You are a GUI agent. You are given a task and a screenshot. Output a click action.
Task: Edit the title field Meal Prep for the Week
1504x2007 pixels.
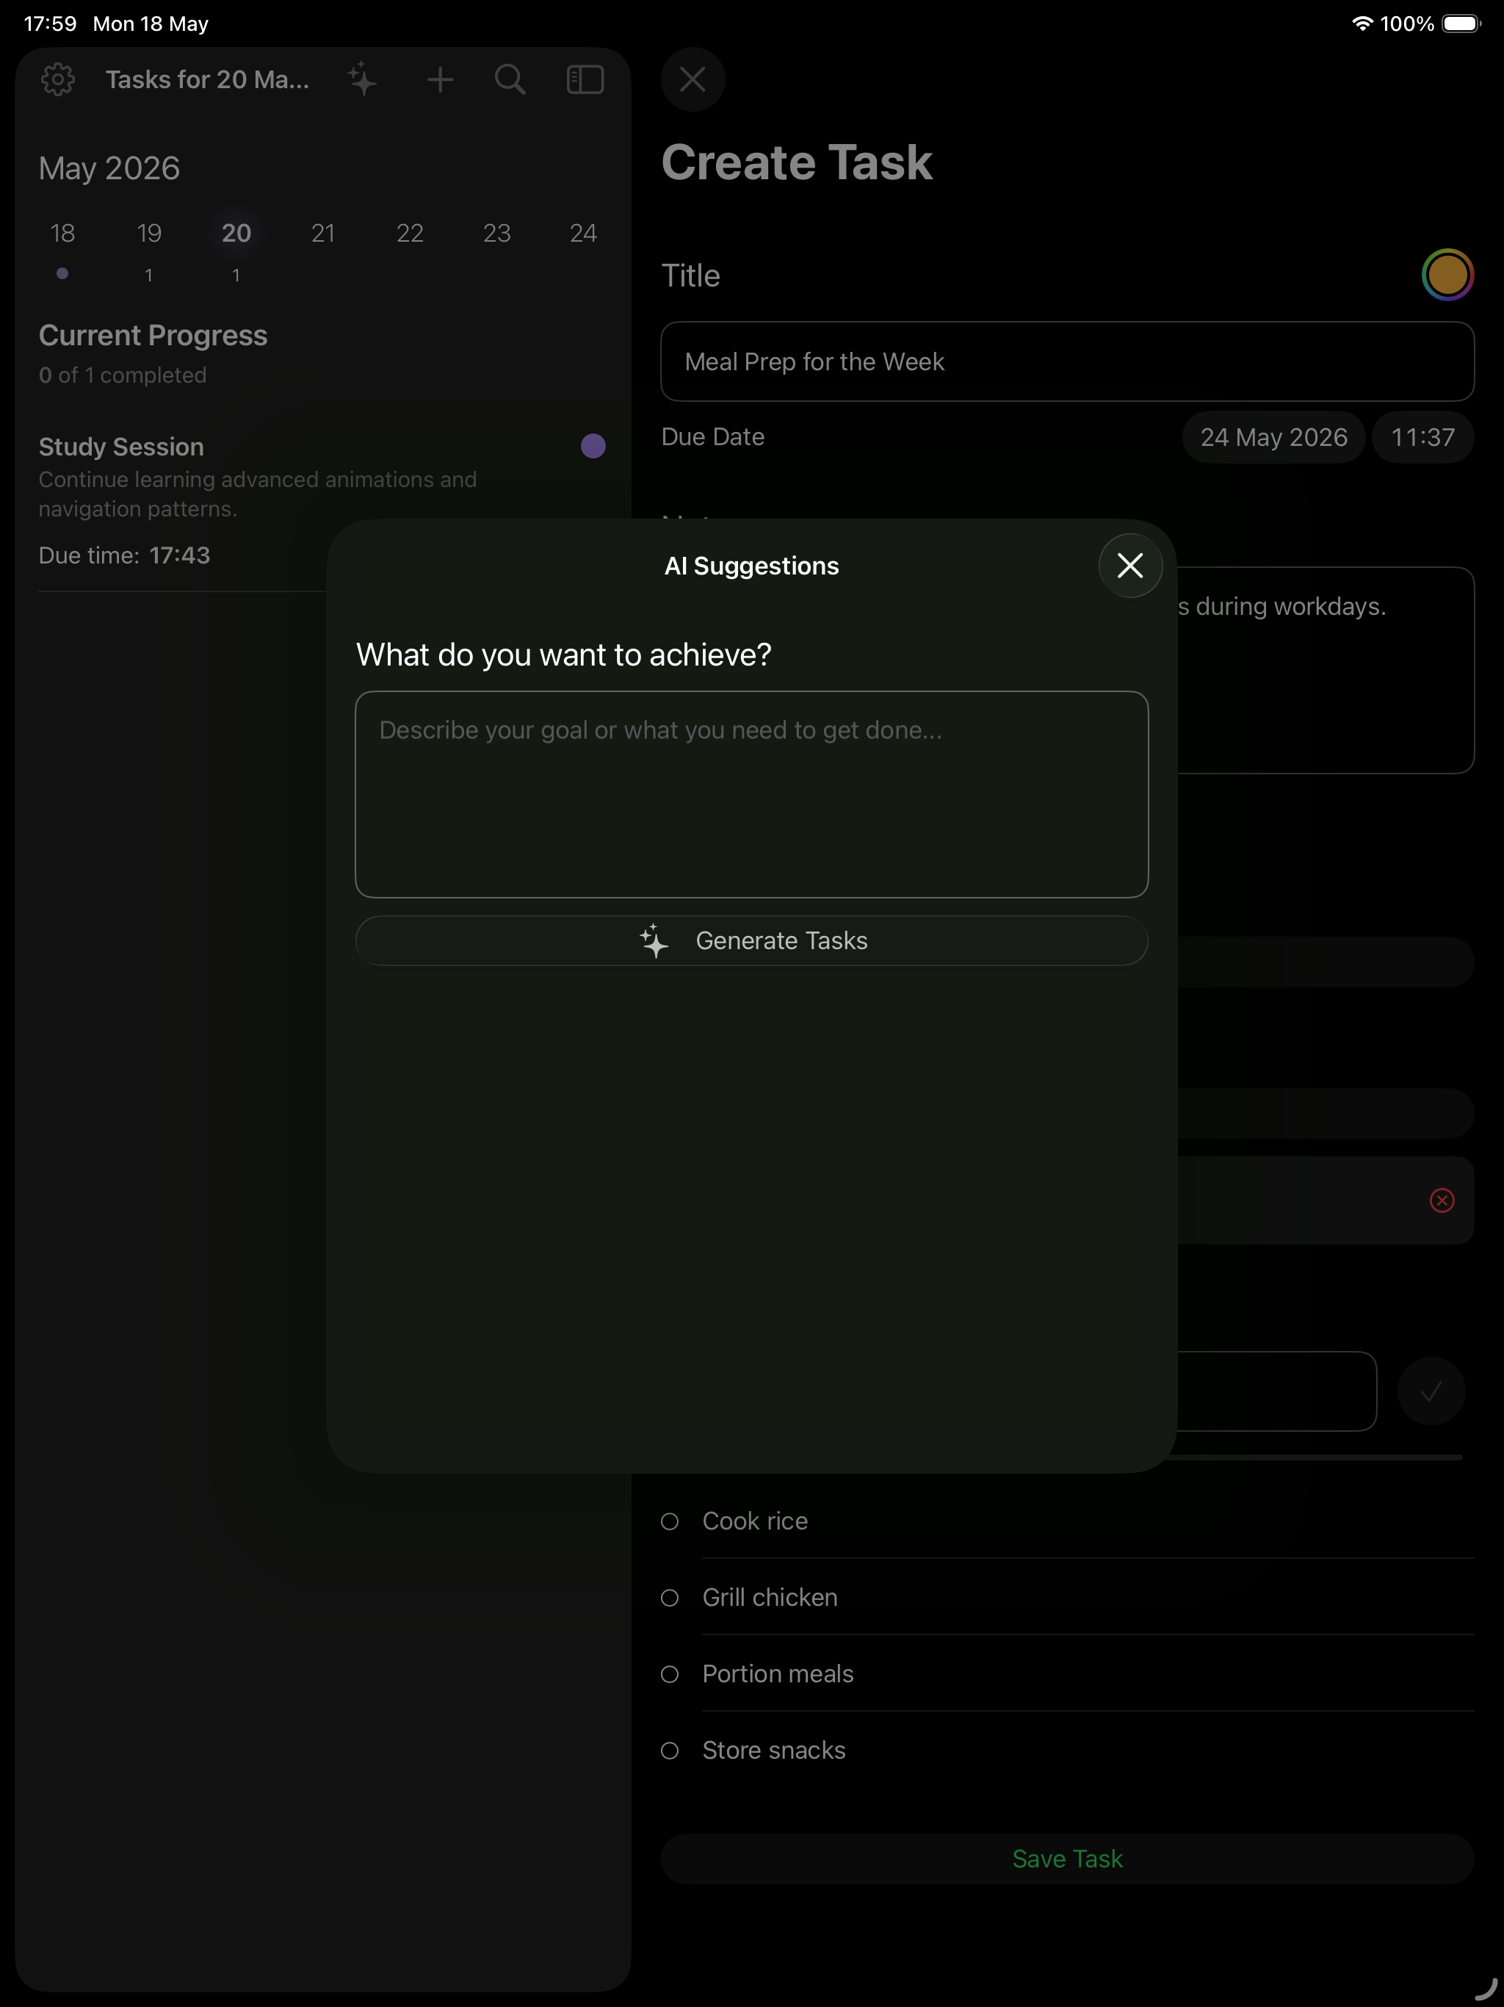(x=1067, y=361)
